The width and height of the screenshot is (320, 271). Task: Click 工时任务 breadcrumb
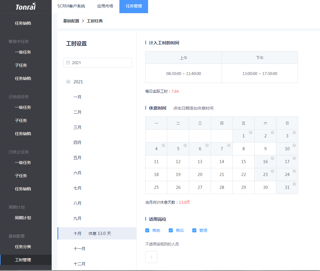95,21
